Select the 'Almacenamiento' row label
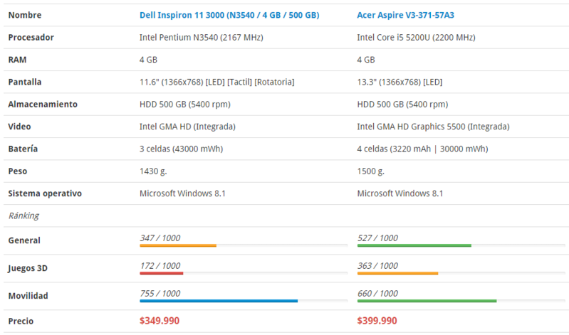 point(43,105)
